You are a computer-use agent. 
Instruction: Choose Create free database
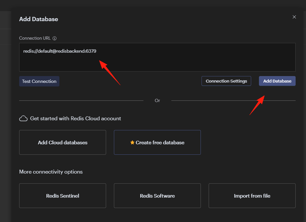pos(157,142)
